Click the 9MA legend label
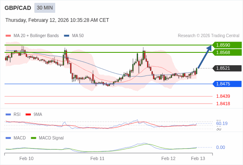 coord(38,115)
